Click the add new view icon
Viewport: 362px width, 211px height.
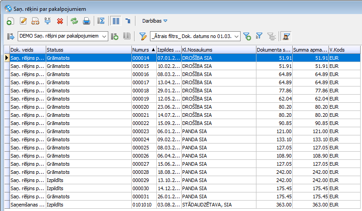[x=115, y=36]
